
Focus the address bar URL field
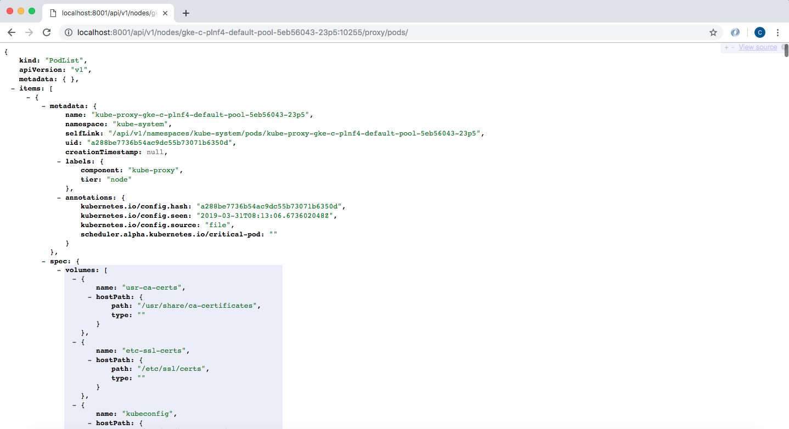[391, 32]
